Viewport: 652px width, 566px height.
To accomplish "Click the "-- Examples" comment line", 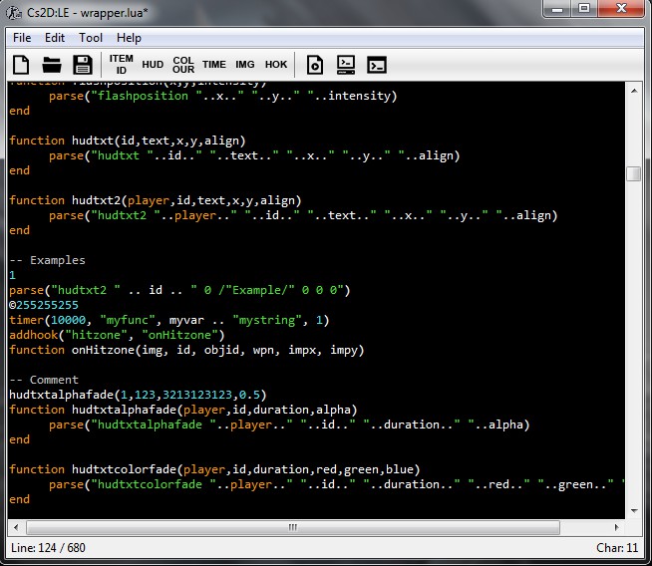I will point(47,260).
